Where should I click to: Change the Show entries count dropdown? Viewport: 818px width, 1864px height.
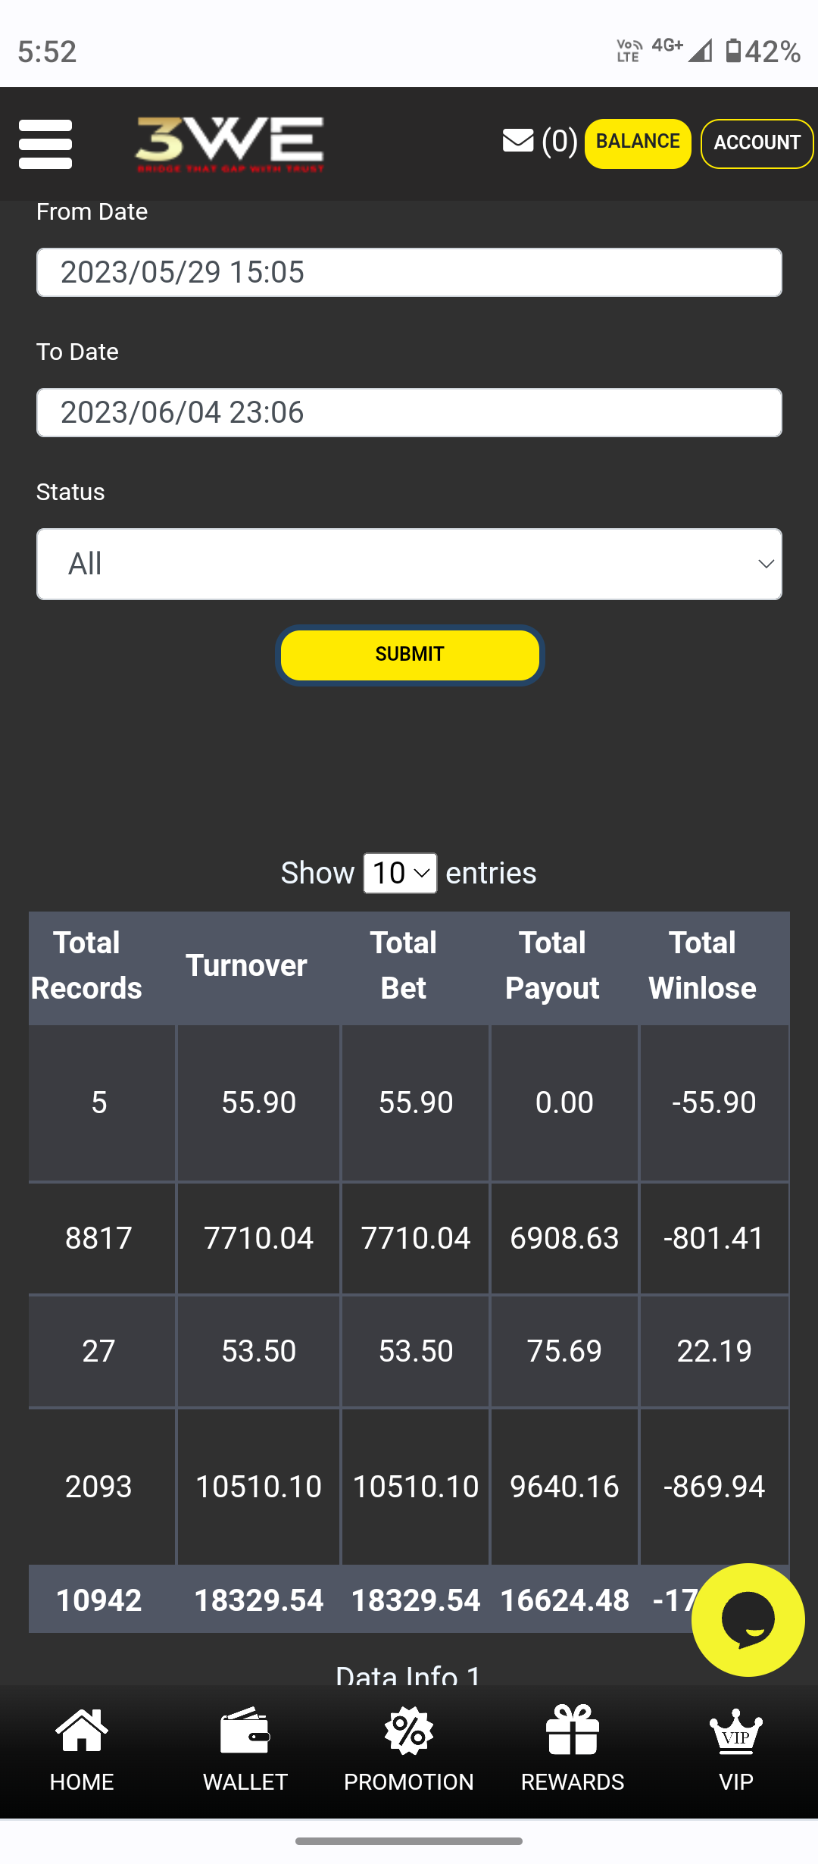pyautogui.click(x=400, y=874)
